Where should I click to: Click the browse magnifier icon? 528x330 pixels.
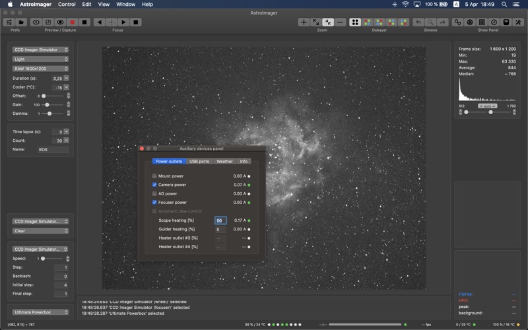point(430,22)
